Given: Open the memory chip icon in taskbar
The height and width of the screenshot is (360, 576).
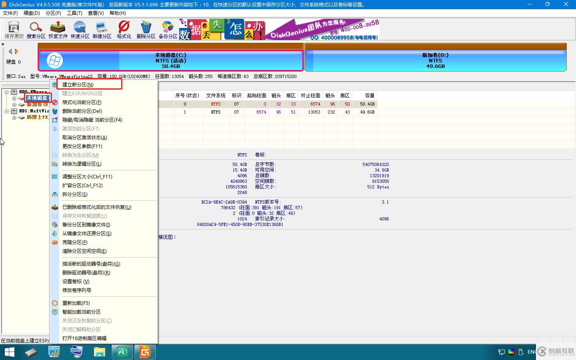Looking at the screenshot, I should point(31,352).
